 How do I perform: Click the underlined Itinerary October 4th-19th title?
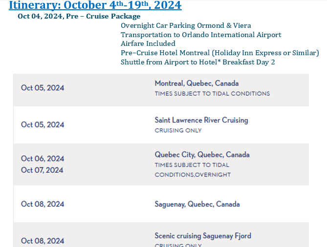(x=95, y=5)
